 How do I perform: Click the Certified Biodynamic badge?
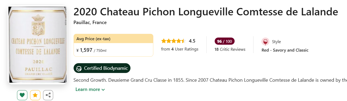tap(102, 68)
